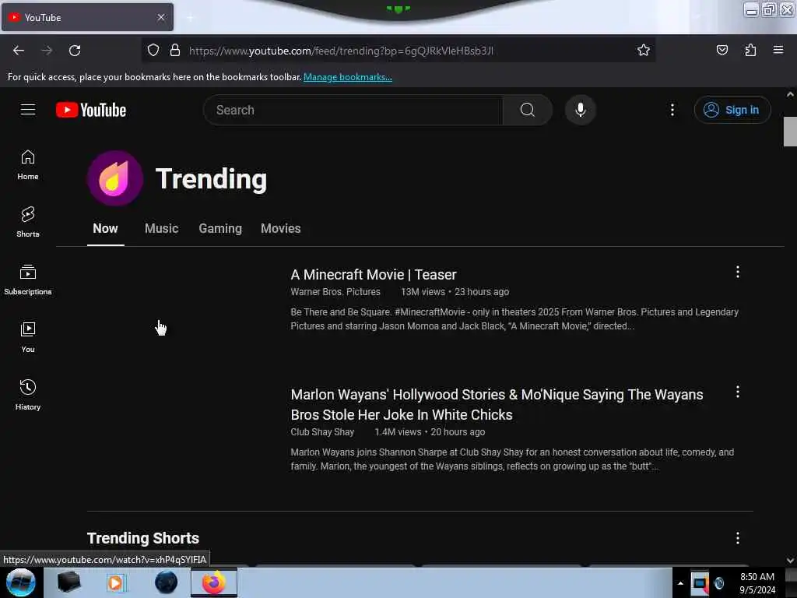Image resolution: width=797 pixels, height=598 pixels.
Task: Open Minecraft Movie Teaser options menu
Action: (738, 272)
